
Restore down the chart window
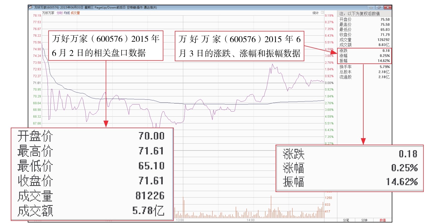point(379,8)
